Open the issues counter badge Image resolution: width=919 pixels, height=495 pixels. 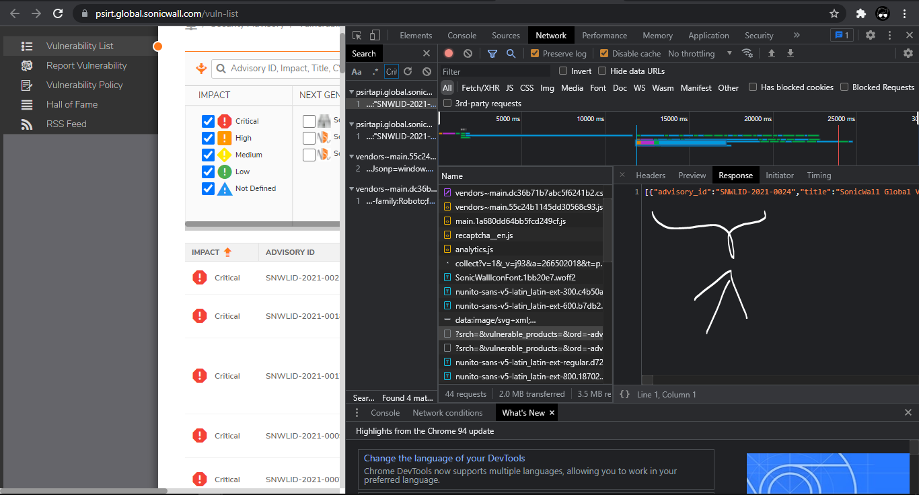tap(842, 35)
